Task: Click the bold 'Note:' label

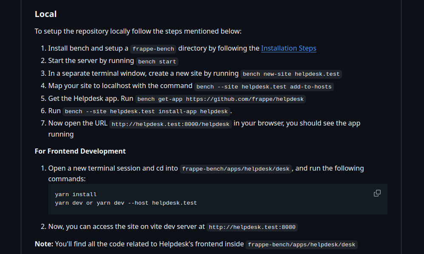Action: point(44,244)
